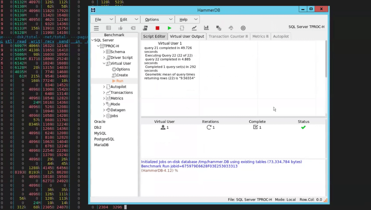
Task: Click the Schema Build table toolbar icon
Action: (x=108, y=28)
